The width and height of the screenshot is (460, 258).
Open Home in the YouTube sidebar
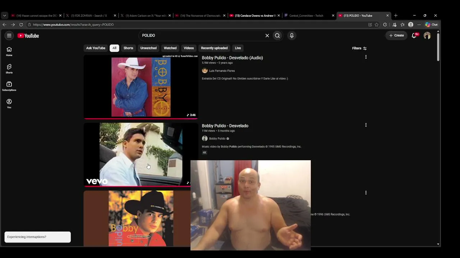(9, 52)
